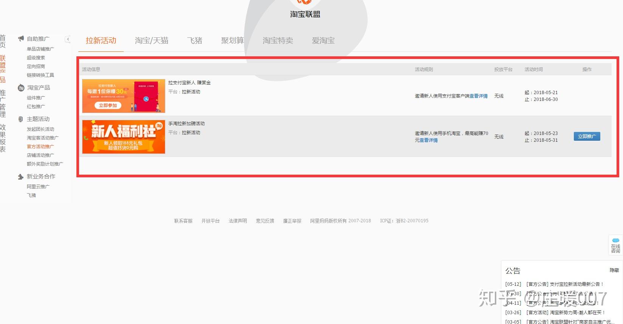Screen dimensions: 623x324
Task: Open 红包推广 in the sidebar
Action: pyautogui.click(x=36, y=106)
